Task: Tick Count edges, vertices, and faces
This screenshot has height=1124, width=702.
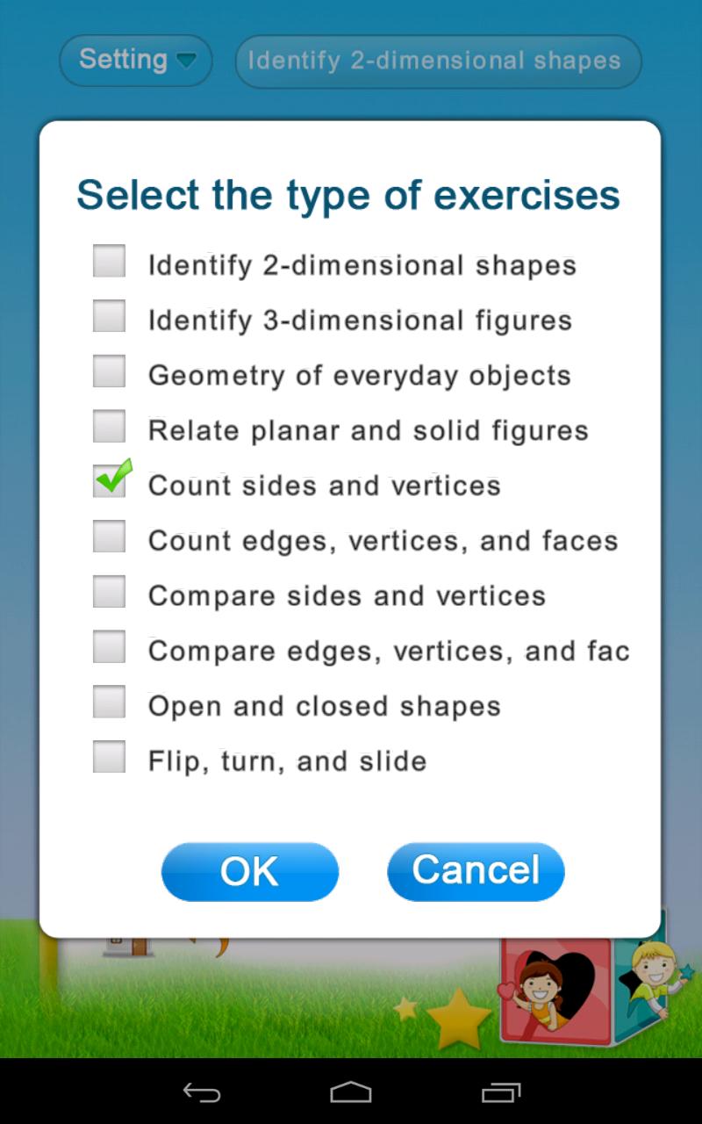Action: 110,537
